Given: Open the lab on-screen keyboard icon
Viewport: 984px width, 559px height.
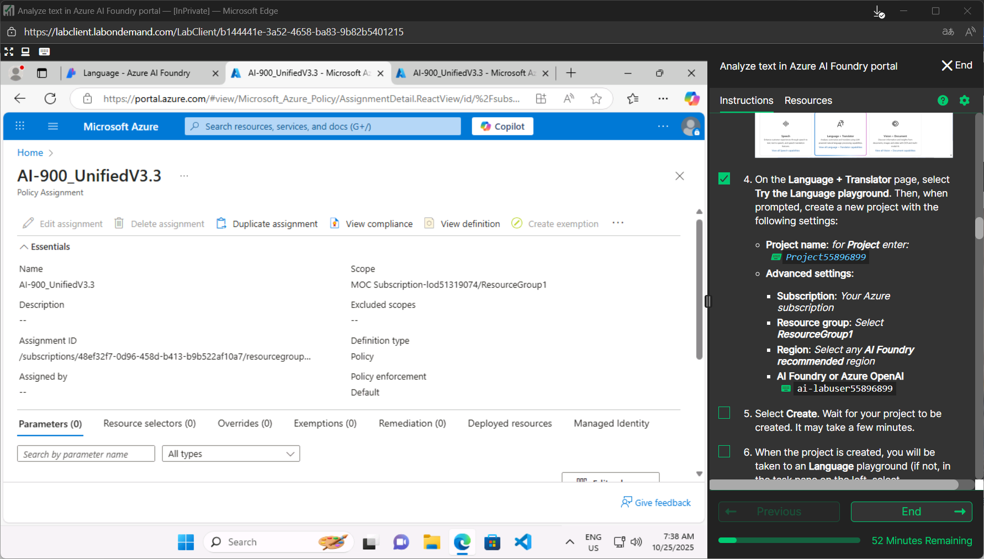Looking at the screenshot, I should [45, 52].
